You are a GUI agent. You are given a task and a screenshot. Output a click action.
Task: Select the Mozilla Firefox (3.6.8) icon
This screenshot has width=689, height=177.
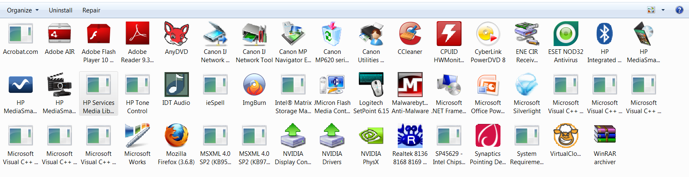176,136
